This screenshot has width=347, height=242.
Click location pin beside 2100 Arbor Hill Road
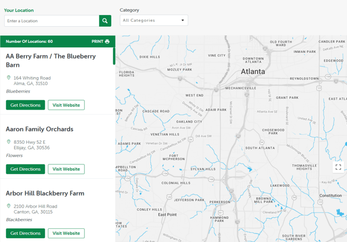[9, 206]
